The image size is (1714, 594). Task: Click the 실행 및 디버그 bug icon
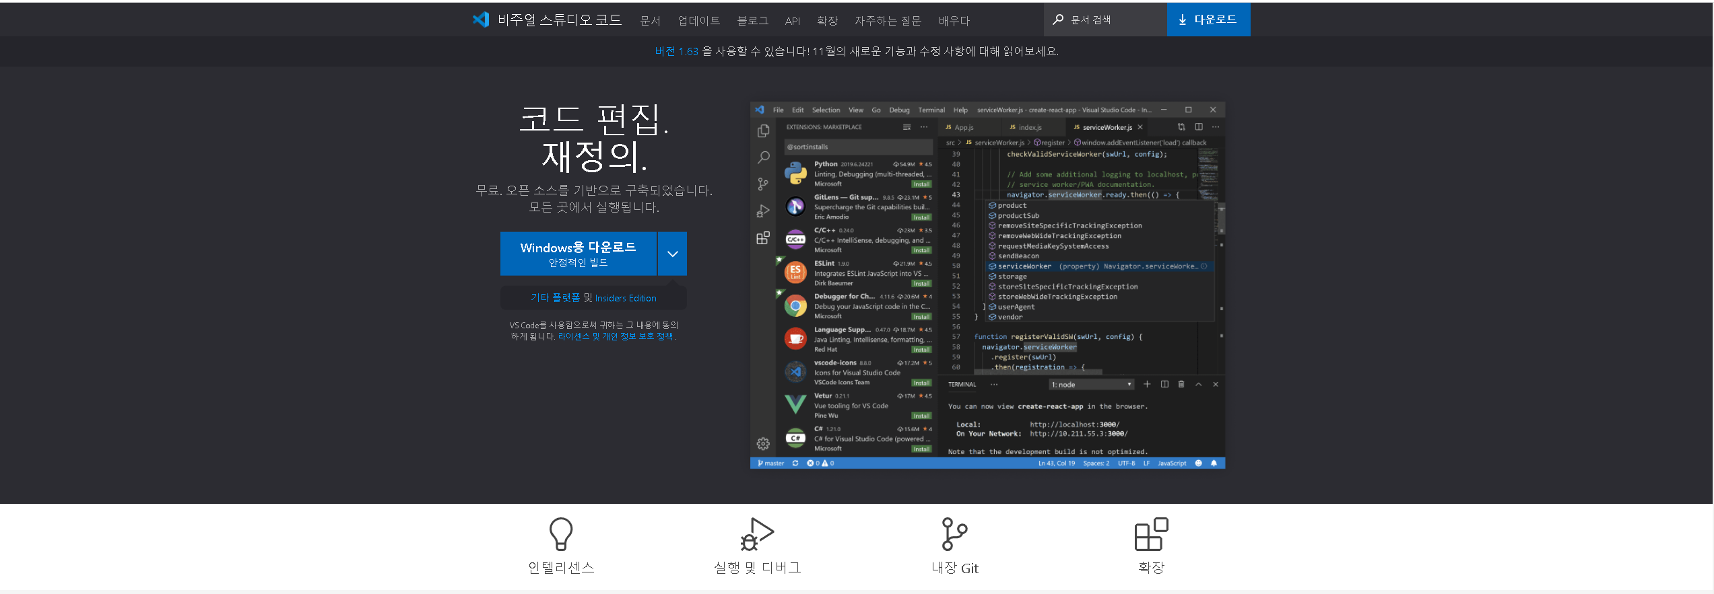757,534
